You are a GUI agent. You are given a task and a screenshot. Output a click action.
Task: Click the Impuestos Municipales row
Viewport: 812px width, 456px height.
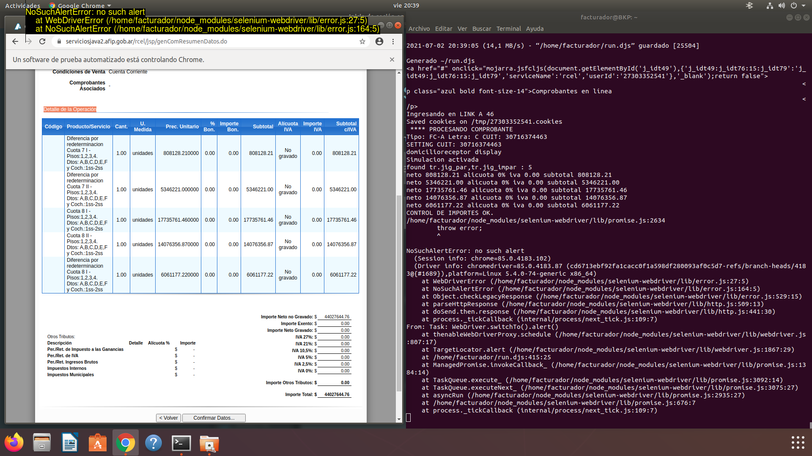point(121,375)
